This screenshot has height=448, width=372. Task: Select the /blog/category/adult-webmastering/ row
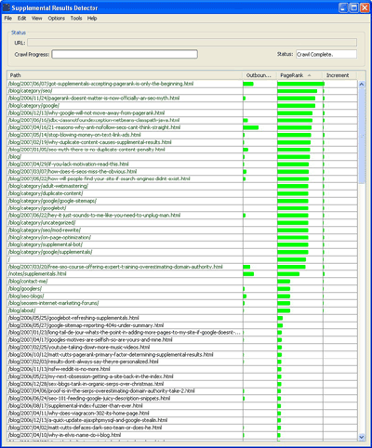click(182, 186)
